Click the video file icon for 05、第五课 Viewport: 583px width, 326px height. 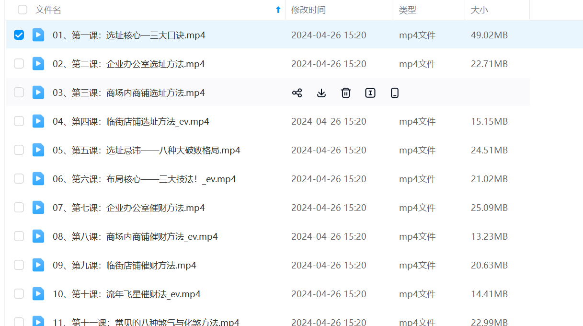coord(38,150)
